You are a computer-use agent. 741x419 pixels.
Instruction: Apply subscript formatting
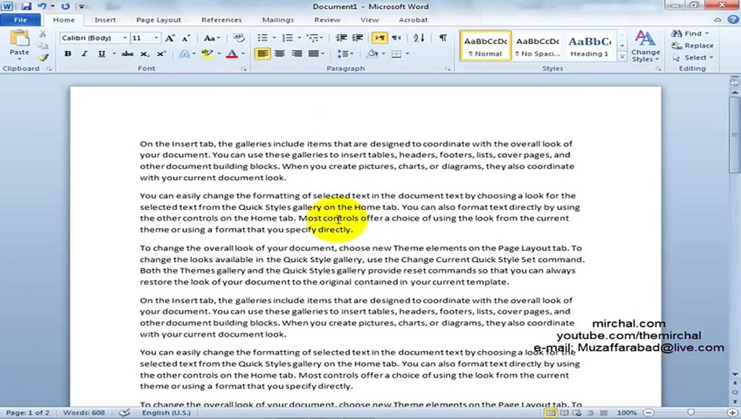[144, 54]
